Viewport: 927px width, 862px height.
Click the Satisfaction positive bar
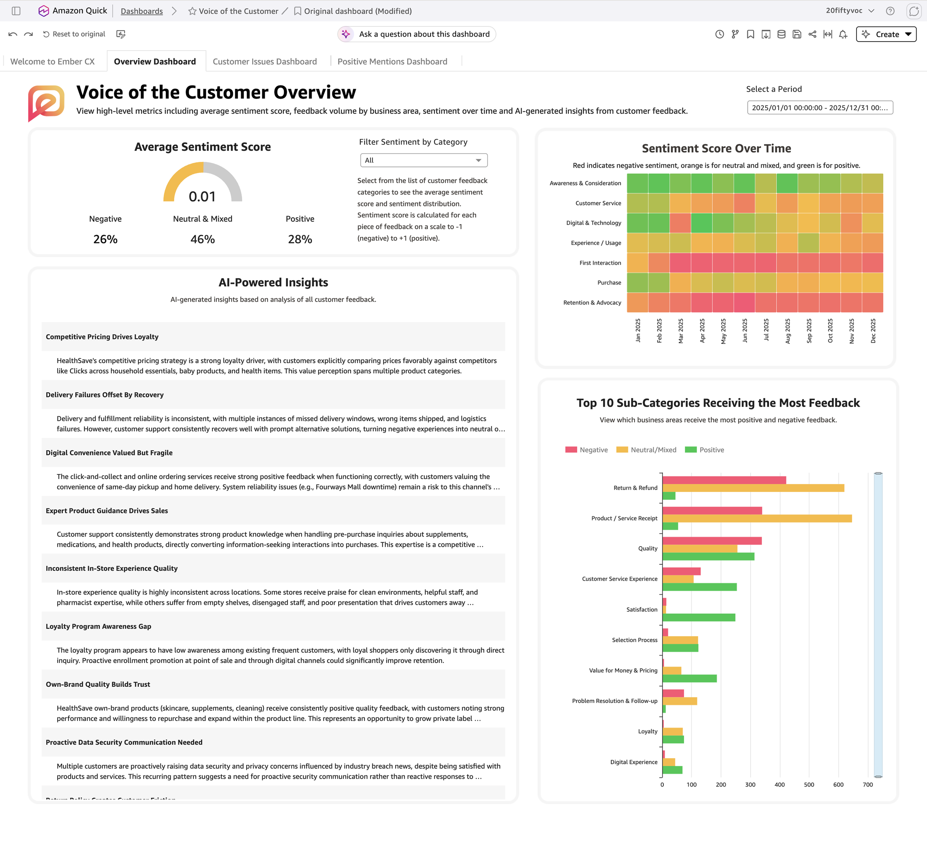pos(699,617)
